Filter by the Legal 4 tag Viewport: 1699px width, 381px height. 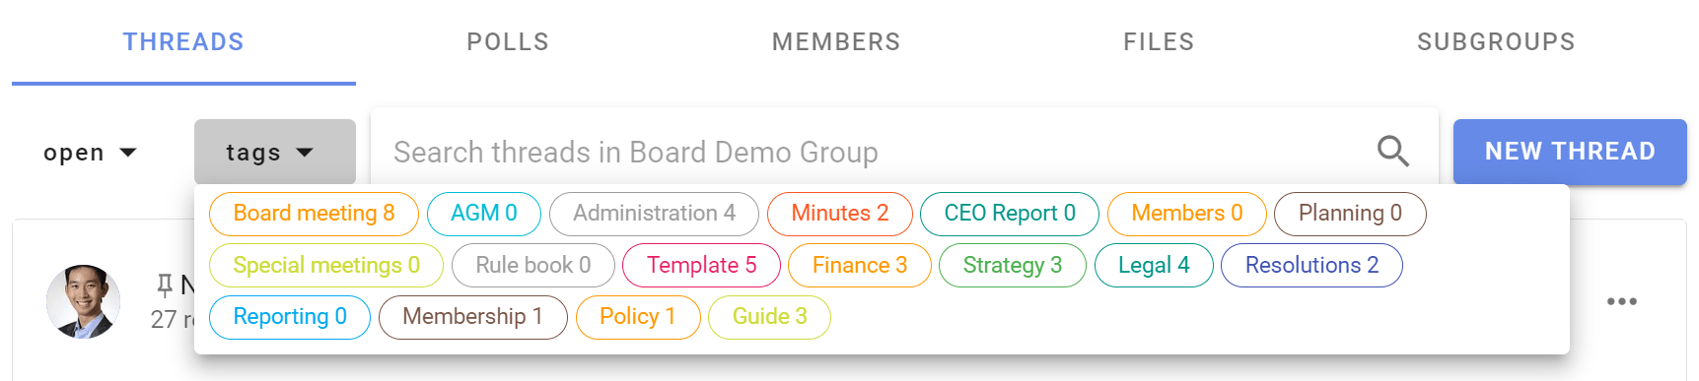[1154, 265]
